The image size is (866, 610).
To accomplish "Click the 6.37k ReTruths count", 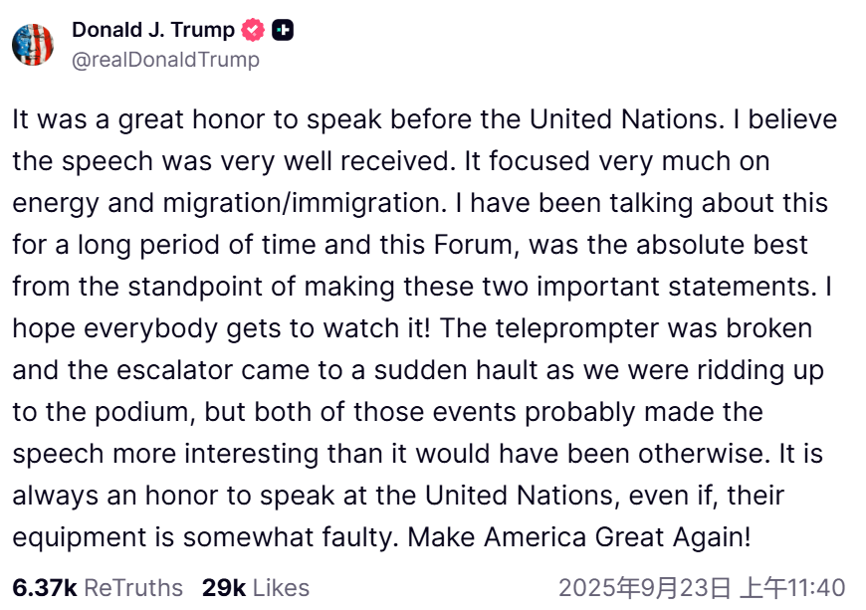I will 44,588.
